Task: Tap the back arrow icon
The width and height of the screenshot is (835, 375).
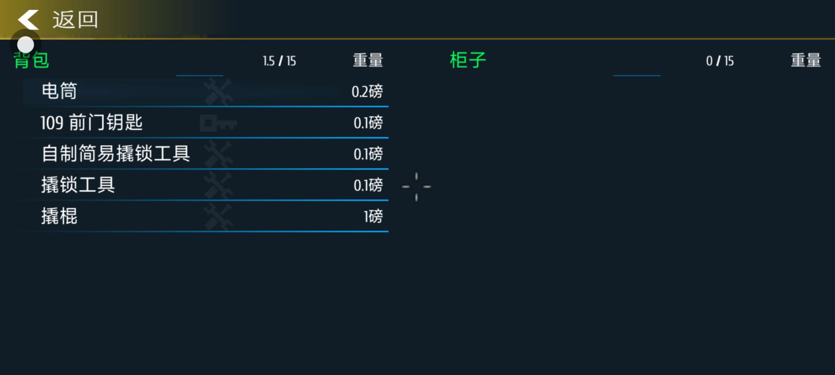Action: 29,19
